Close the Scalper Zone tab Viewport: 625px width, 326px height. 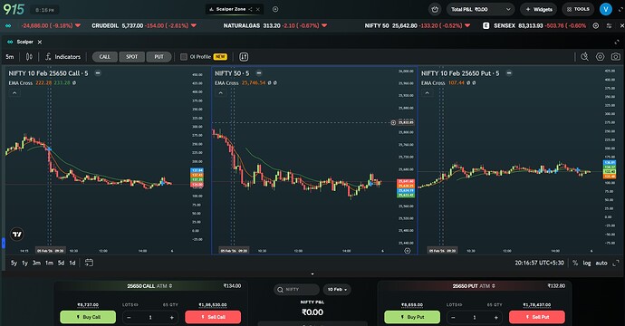pyautogui.click(x=258, y=9)
